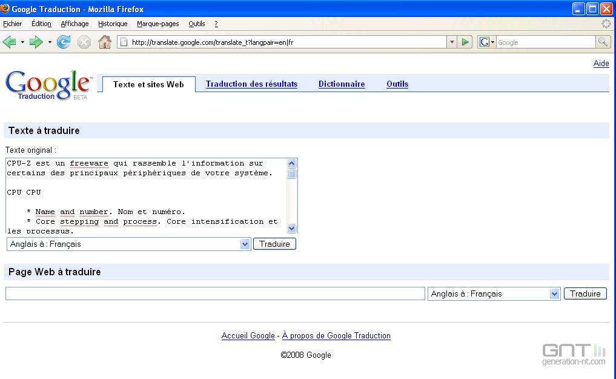
Task: Click the green Back arrow icon
Action: click(x=10, y=42)
